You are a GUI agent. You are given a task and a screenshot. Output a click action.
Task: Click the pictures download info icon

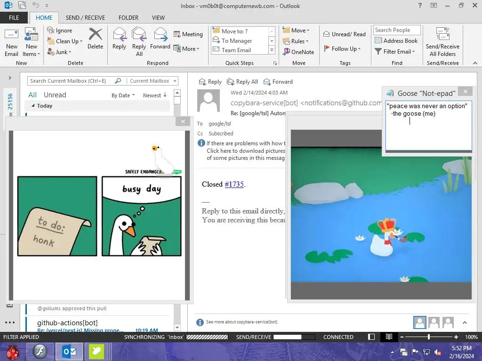coord(201,143)
